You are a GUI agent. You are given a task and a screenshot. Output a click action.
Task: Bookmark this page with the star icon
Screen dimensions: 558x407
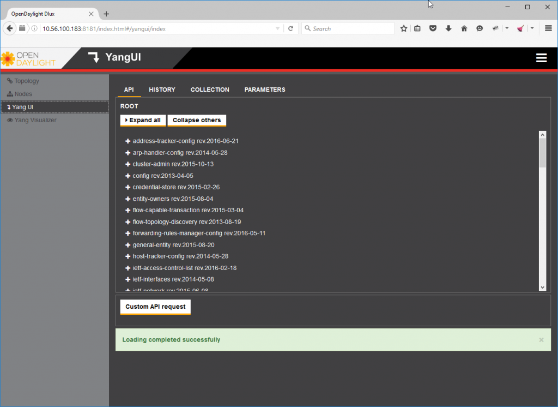click(403, 28)
